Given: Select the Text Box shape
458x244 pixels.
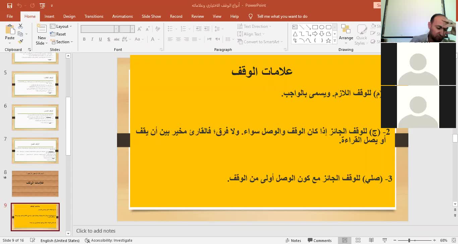Looking at the screenshot, I should pos(295,27).
